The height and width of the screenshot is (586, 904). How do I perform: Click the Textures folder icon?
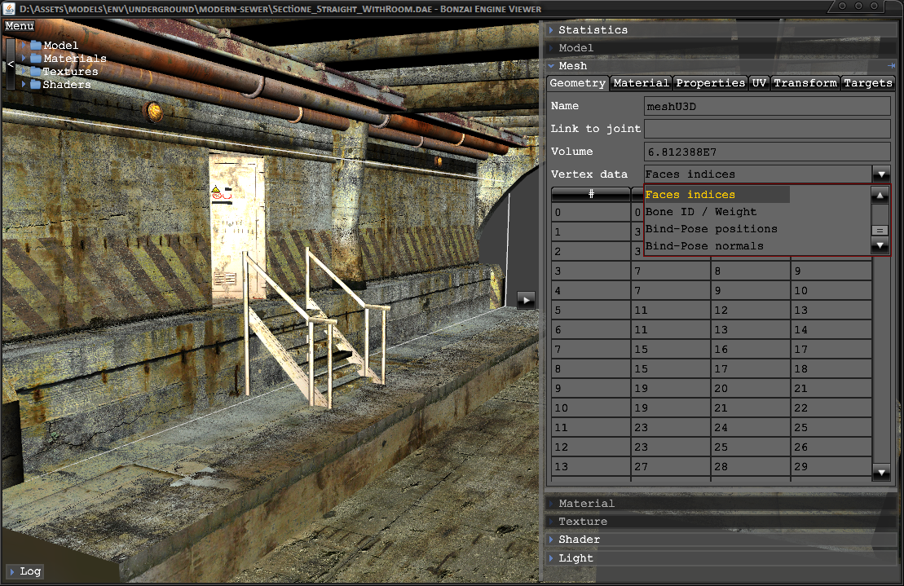coord(36,72)
